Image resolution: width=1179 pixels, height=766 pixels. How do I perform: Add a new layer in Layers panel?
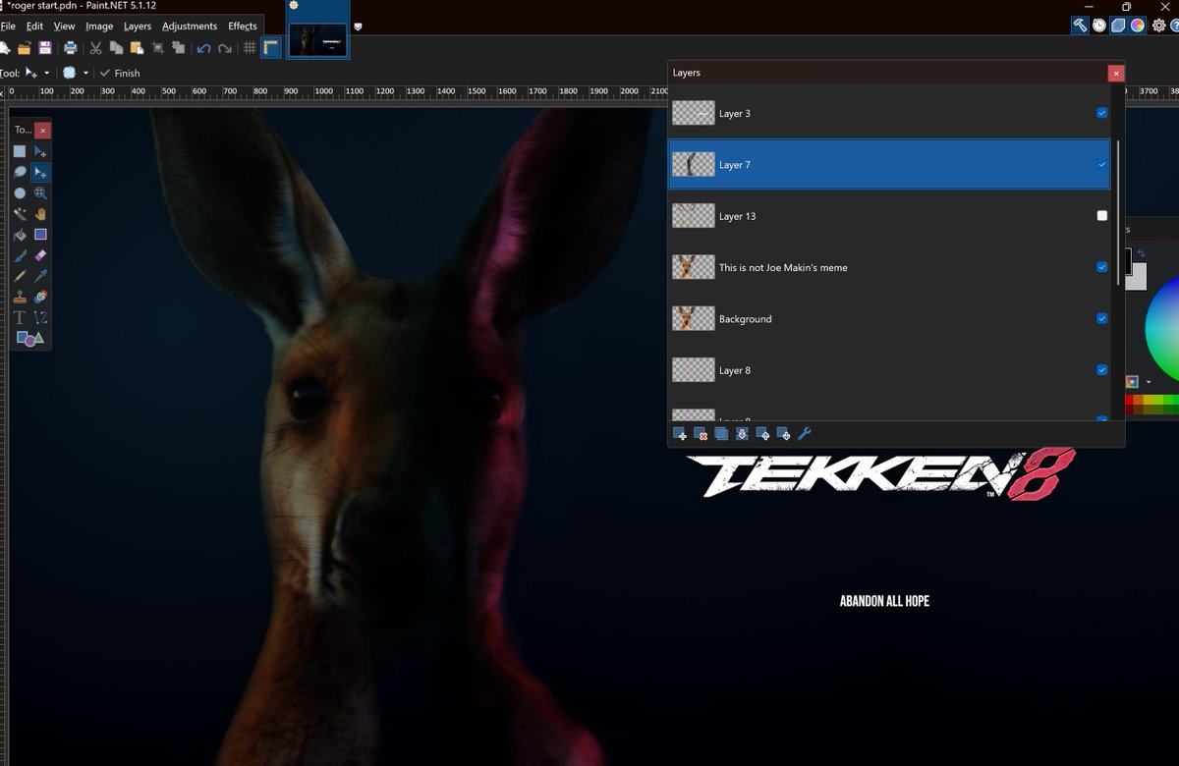[x=680, y=434]
